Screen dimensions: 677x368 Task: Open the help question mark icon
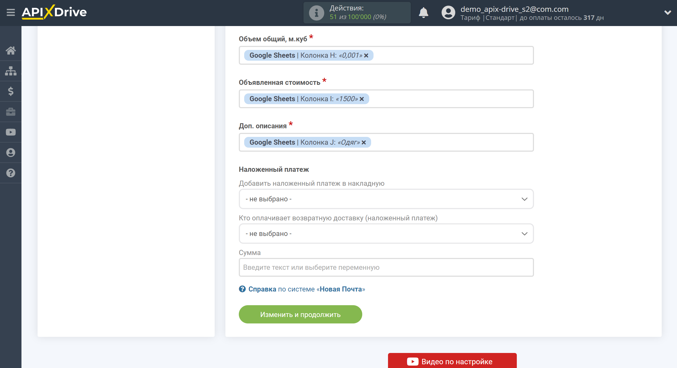click(x=11, y=173)
